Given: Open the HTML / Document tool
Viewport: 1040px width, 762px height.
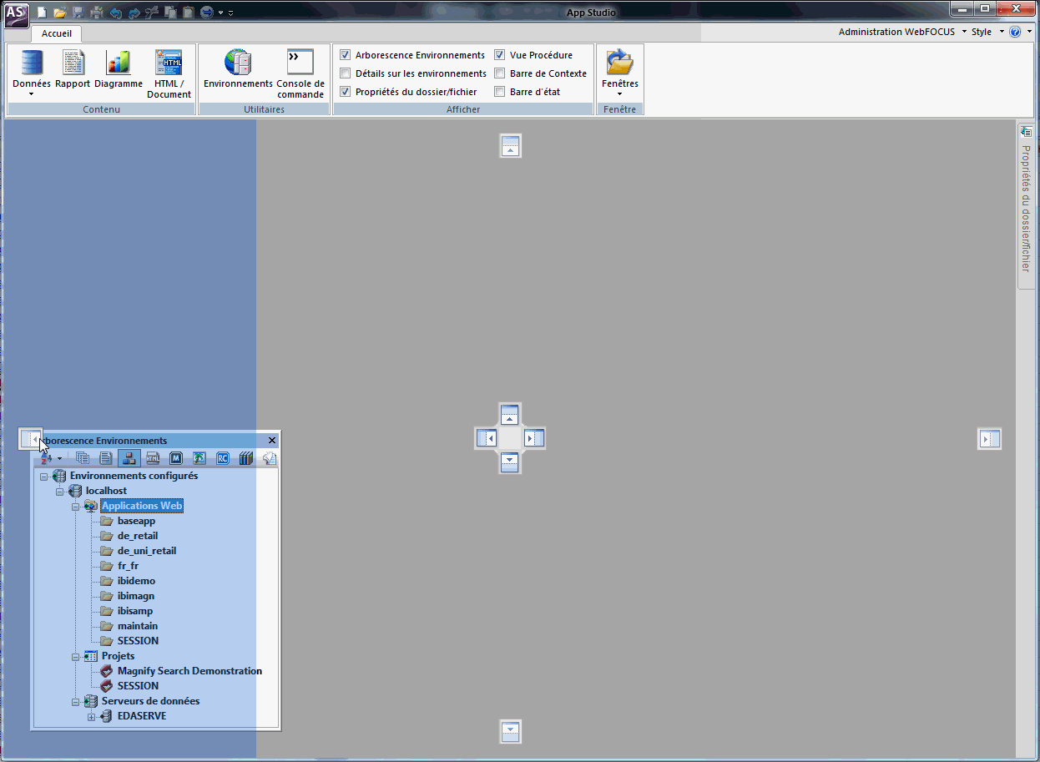Looking at the screenshot, I should tap(169, 74).
